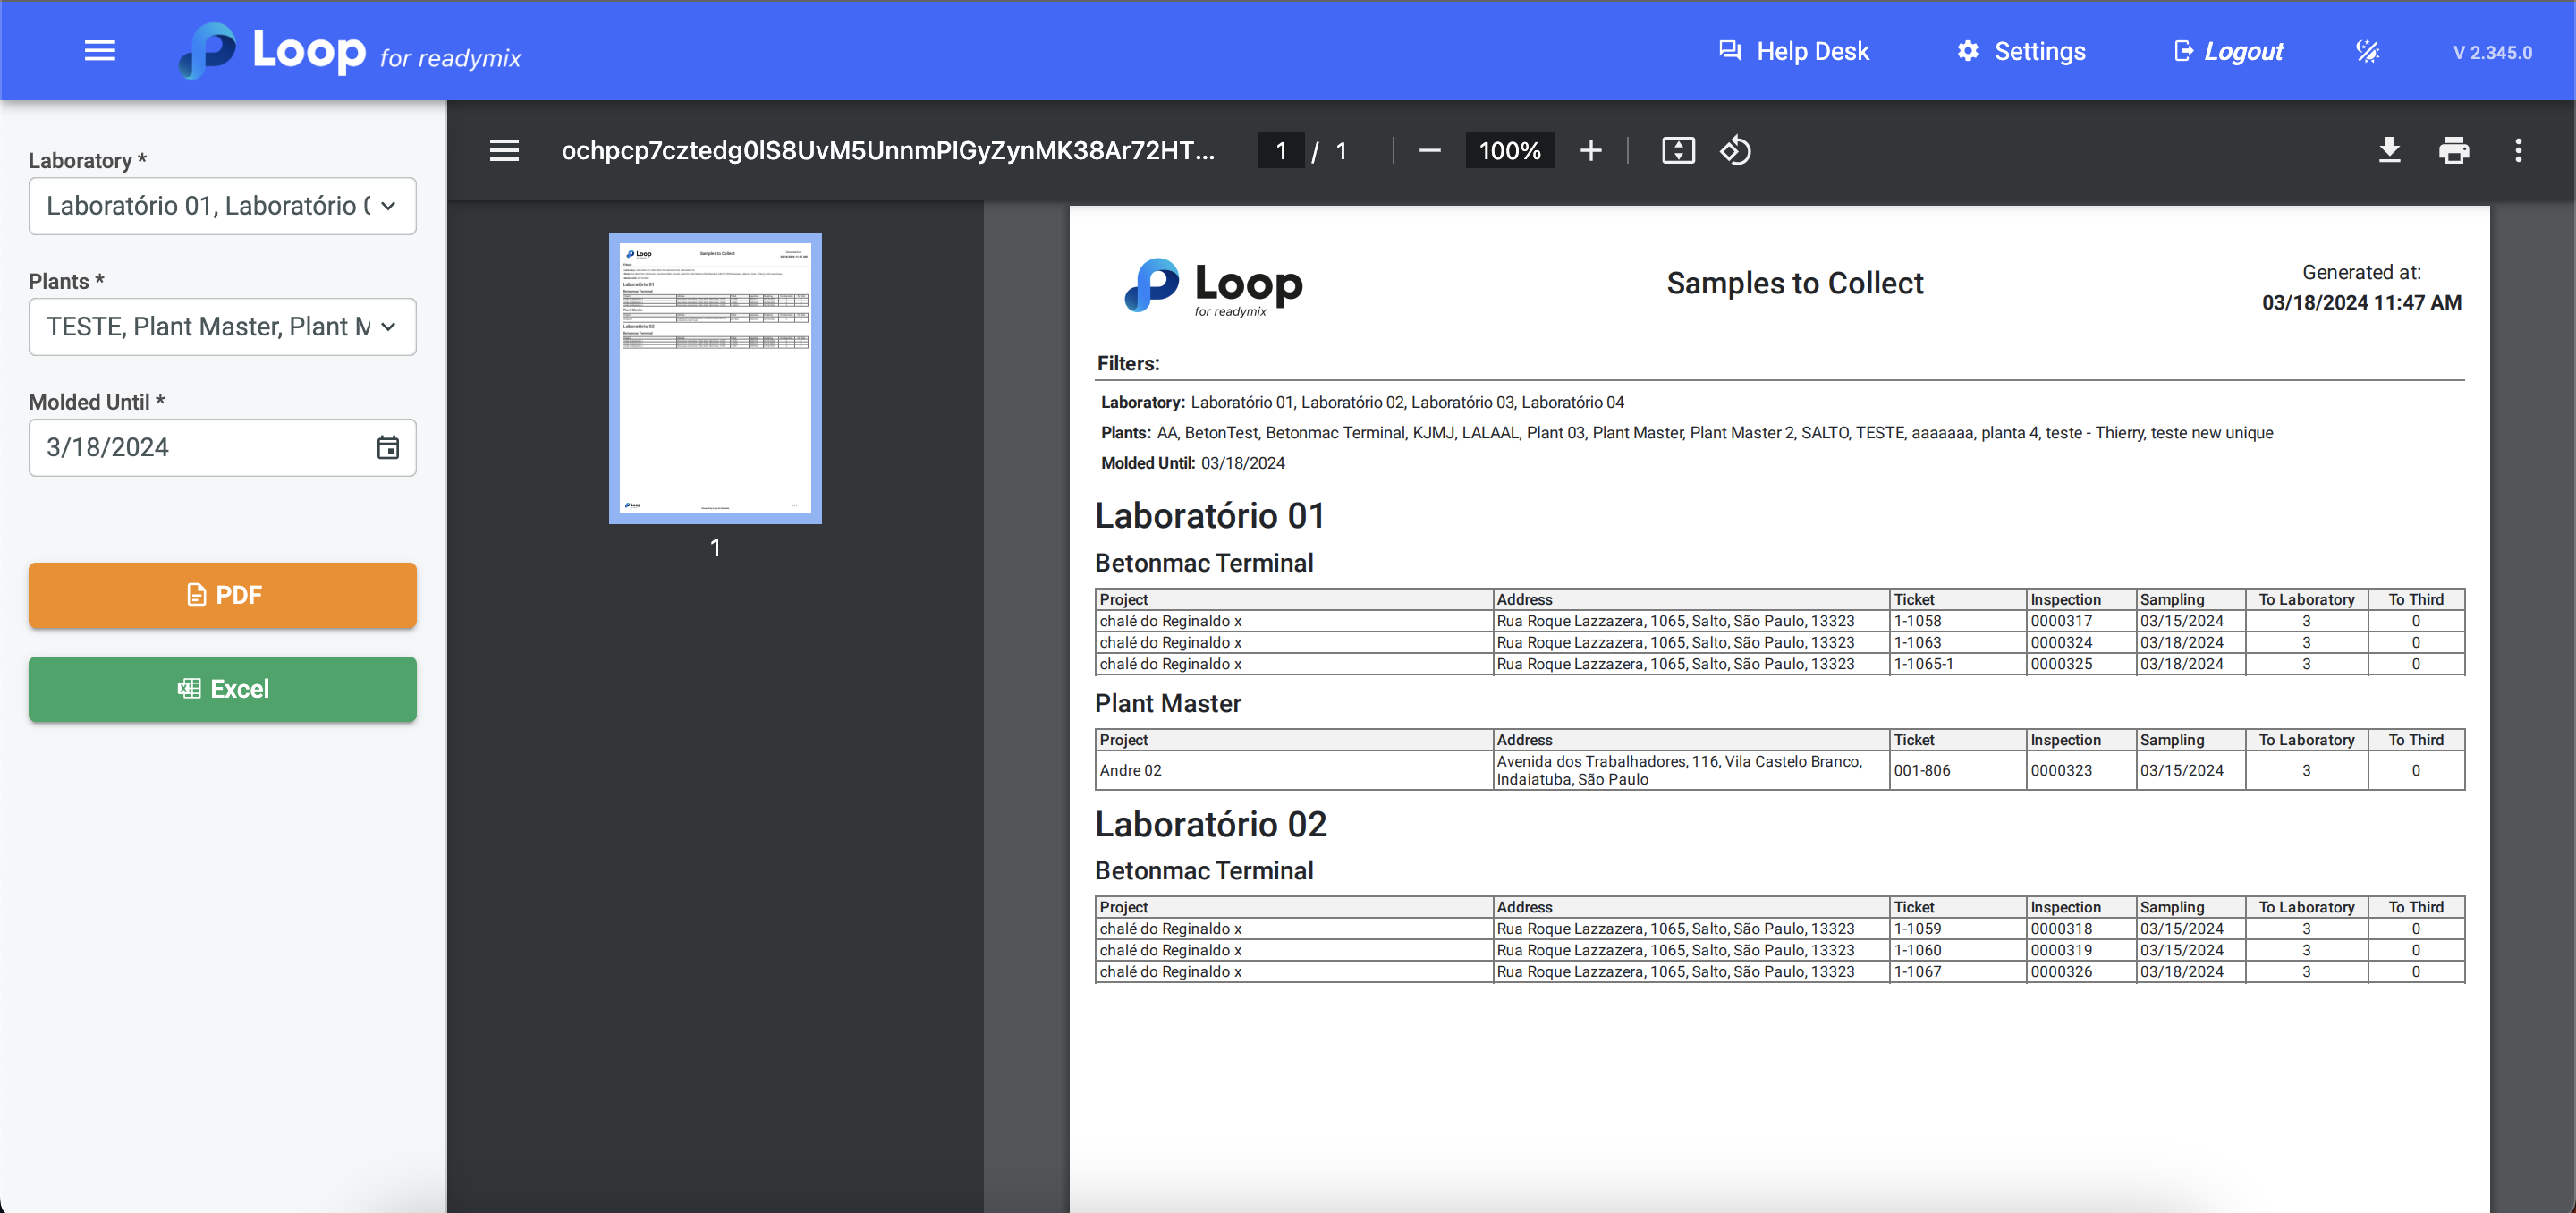Click the theme wand icon in header
Image resolution: width=2576 pixels, height=1213 pixels.
pos(2367,51)
